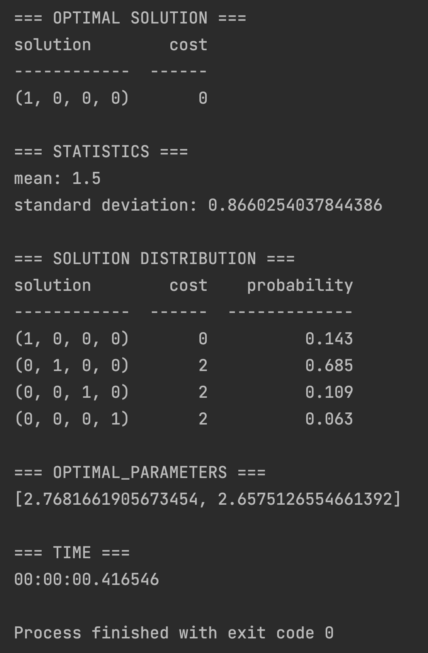Click the Process finished with exit code line
The width and height of the screenshot is (428, 653).
click(174, 633)
